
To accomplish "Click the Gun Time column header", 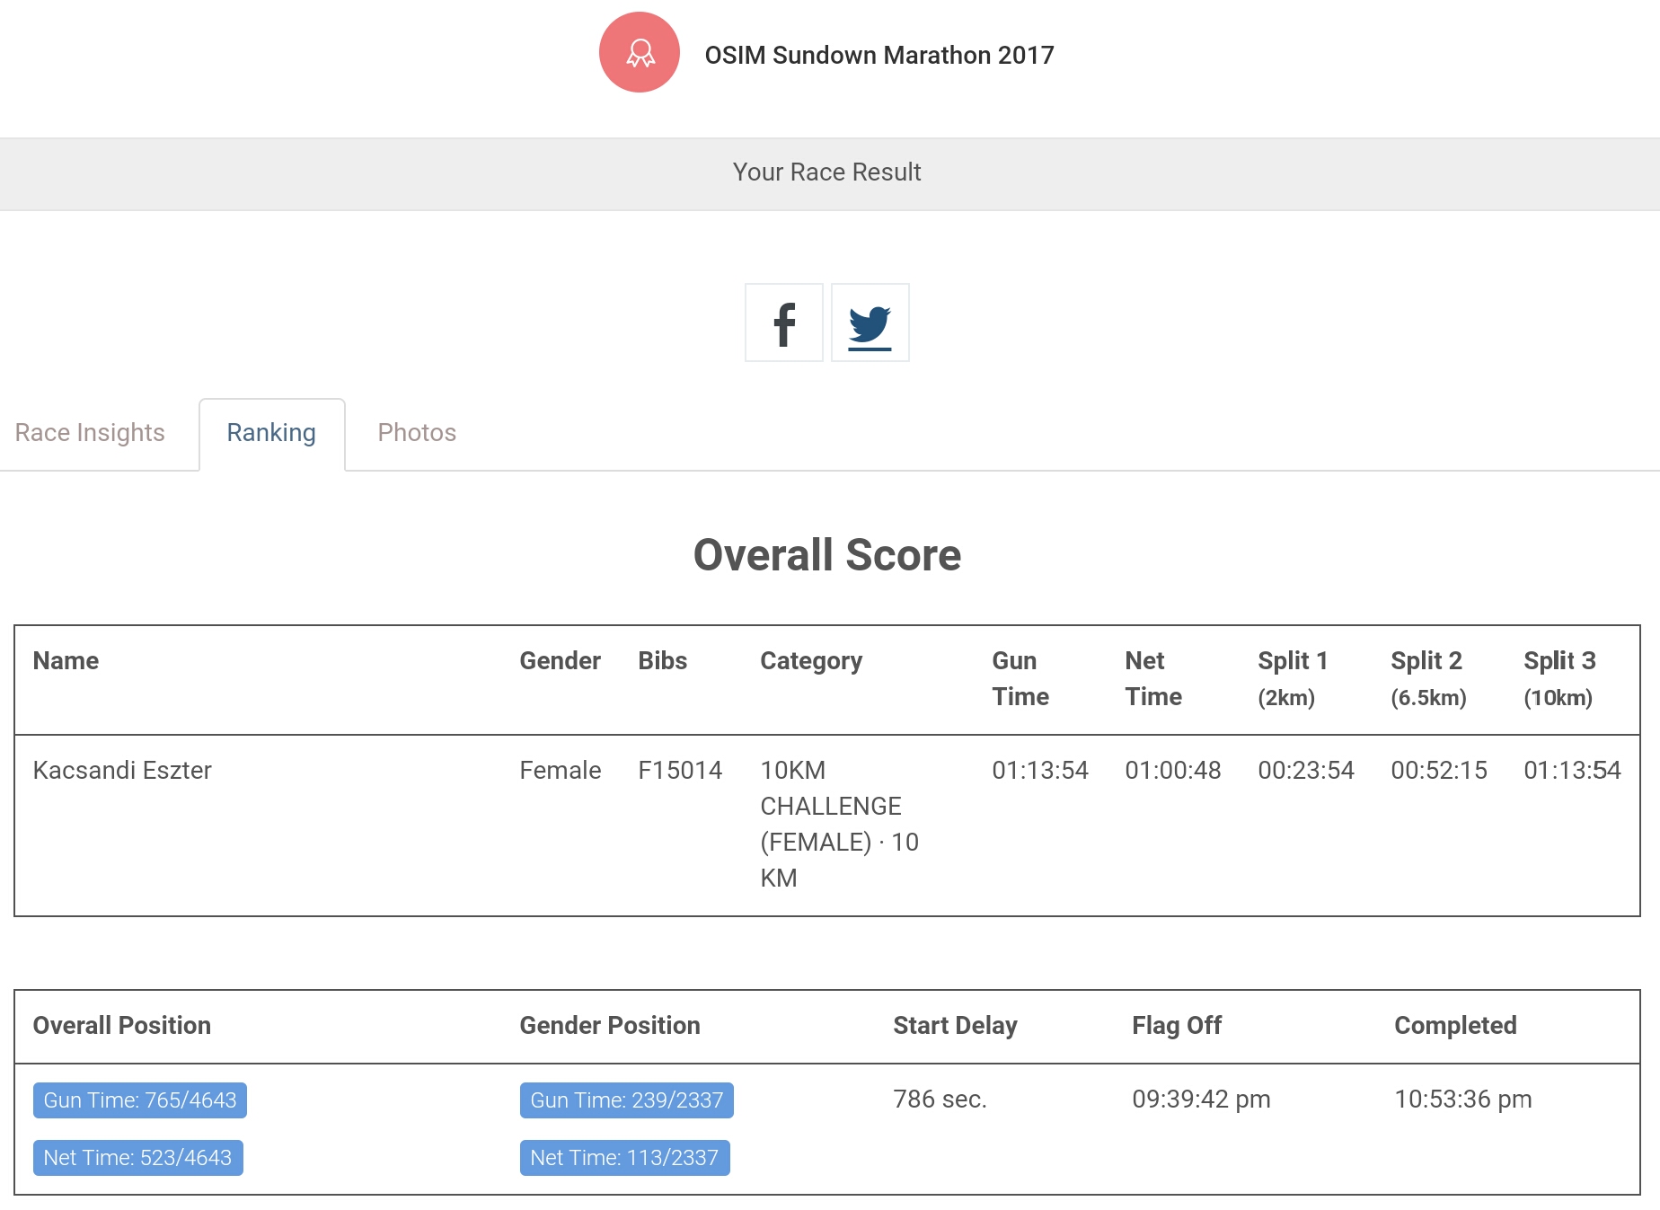I will click(x=1020, y=679).
